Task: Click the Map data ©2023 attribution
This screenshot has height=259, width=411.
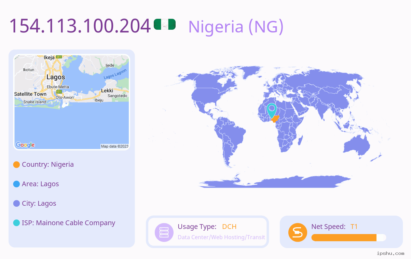Action: 114,146
